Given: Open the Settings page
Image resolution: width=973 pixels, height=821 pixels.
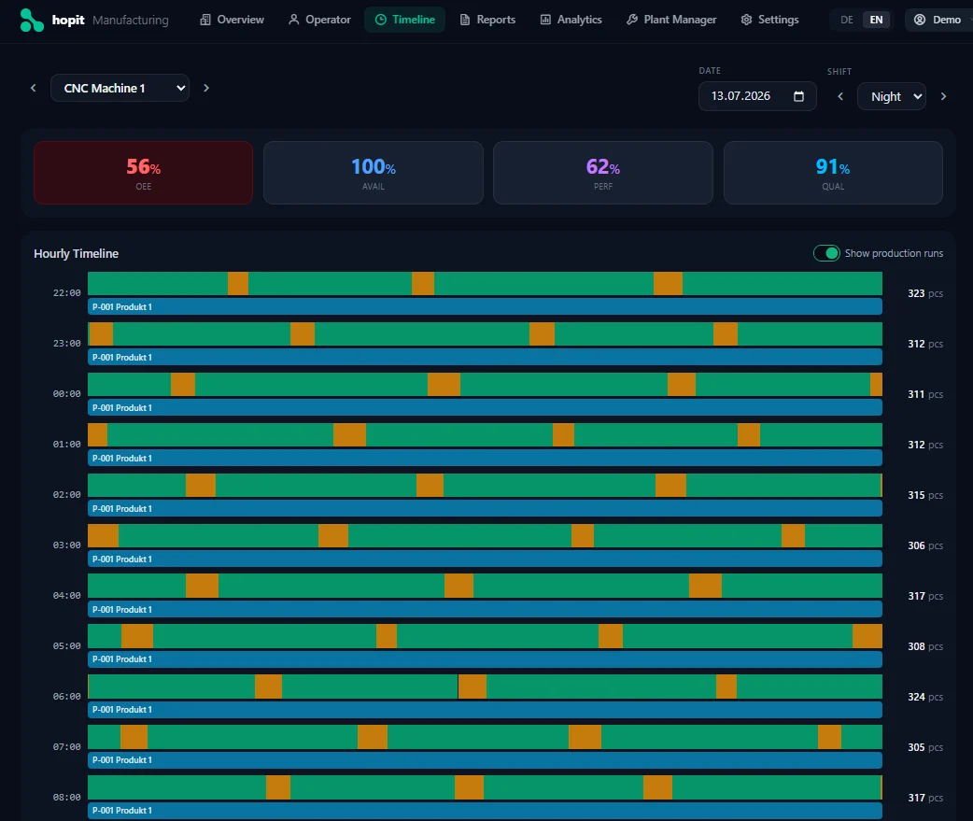Looking at the screenshot, I should point(769,20).
